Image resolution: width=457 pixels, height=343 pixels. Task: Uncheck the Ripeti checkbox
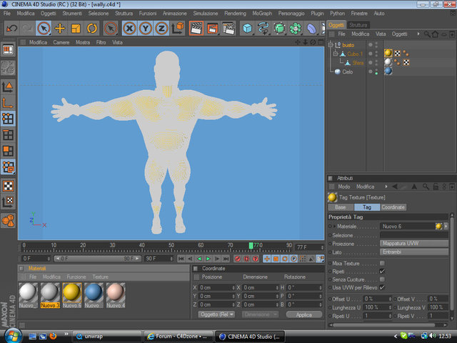pyautogui.click(x=382, y=272)
